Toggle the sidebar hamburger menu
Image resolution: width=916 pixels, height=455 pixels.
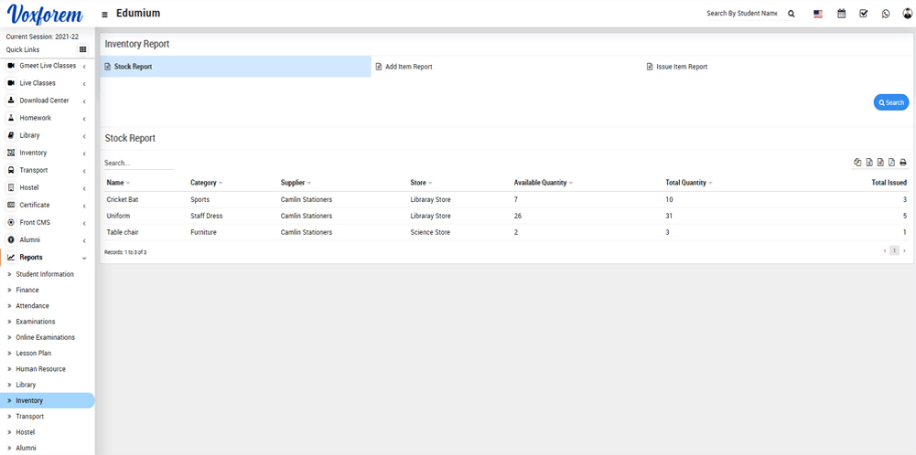tap(104, 15)
